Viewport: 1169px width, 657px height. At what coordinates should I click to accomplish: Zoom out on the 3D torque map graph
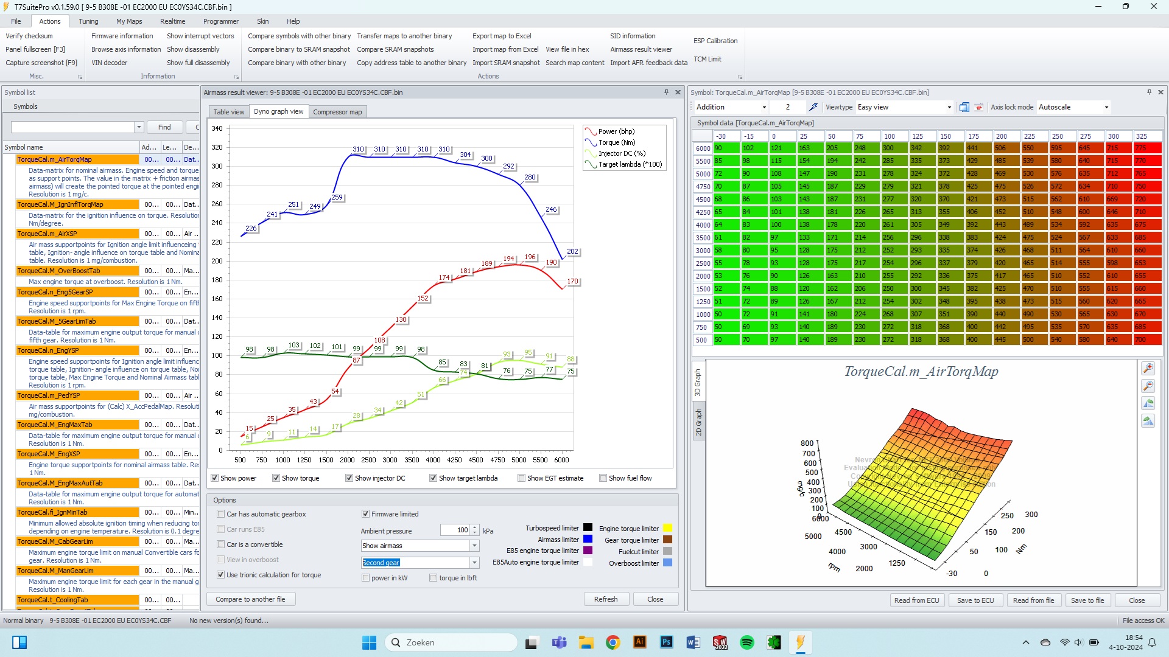coord(1148,386)
